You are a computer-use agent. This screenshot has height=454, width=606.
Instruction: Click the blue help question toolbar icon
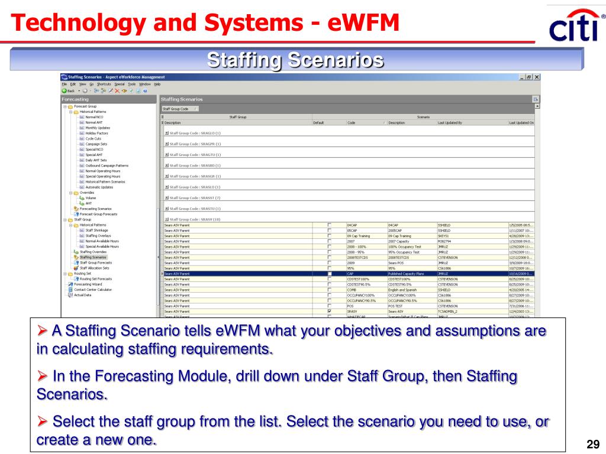145,91
